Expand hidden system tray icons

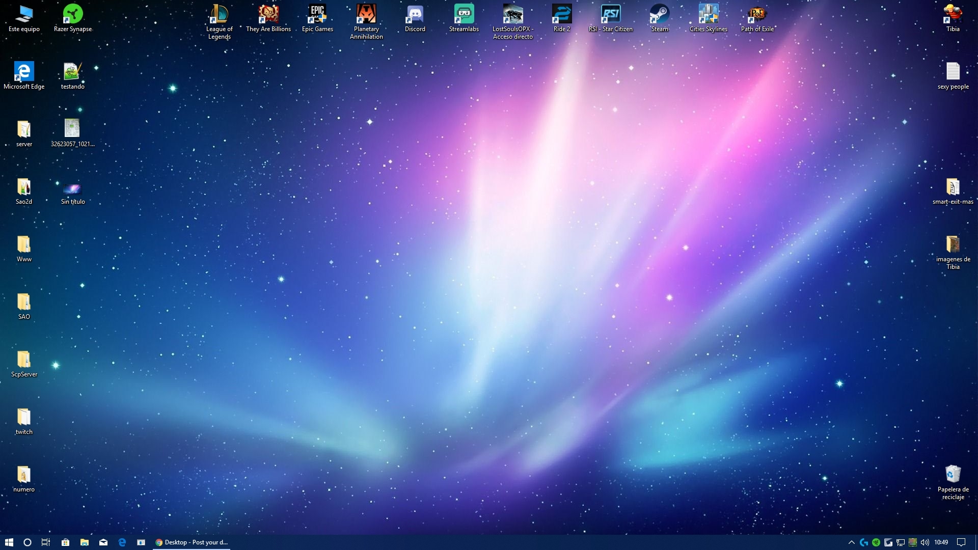coord(851,542)
